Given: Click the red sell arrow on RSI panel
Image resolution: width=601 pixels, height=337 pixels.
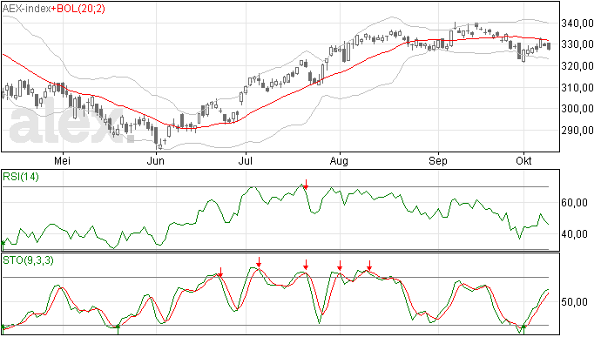Looking at the screenshot, I should coord(306,184).
